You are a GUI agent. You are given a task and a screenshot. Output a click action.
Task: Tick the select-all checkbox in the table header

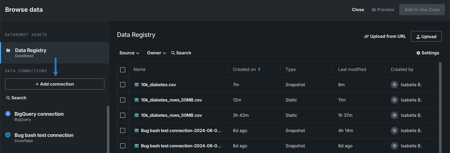click(123, 70)
